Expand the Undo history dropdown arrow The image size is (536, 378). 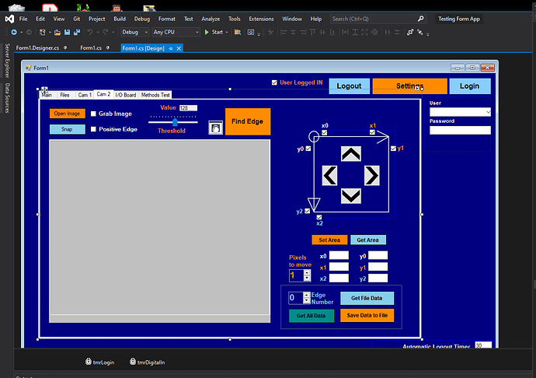tap(97, 32)
